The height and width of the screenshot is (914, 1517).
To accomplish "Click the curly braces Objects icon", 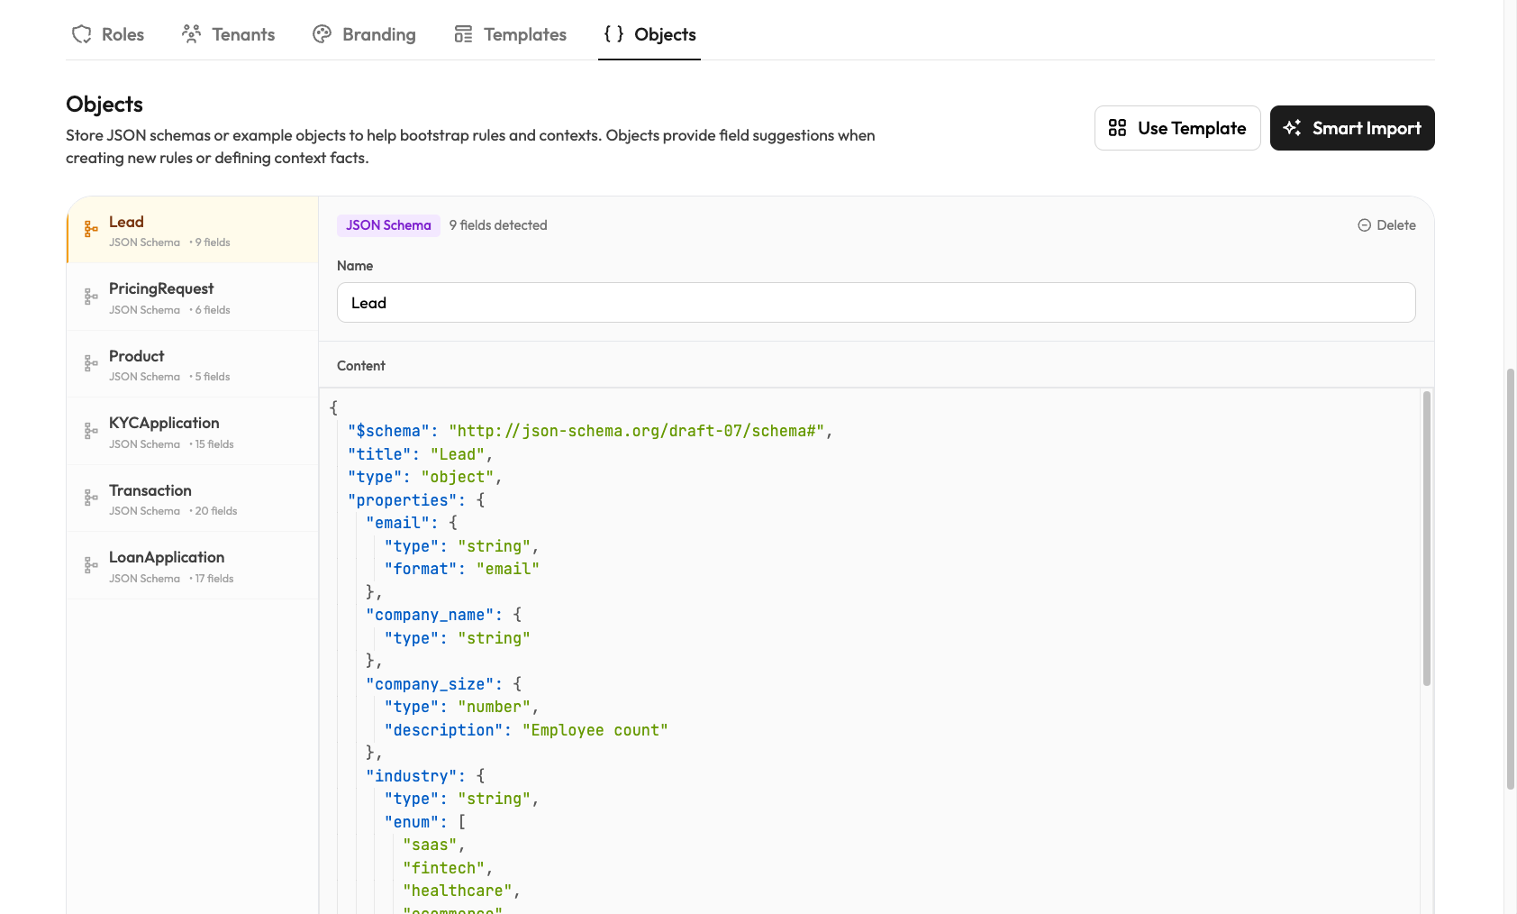I will pyautogui.click(x=613, y=34).
